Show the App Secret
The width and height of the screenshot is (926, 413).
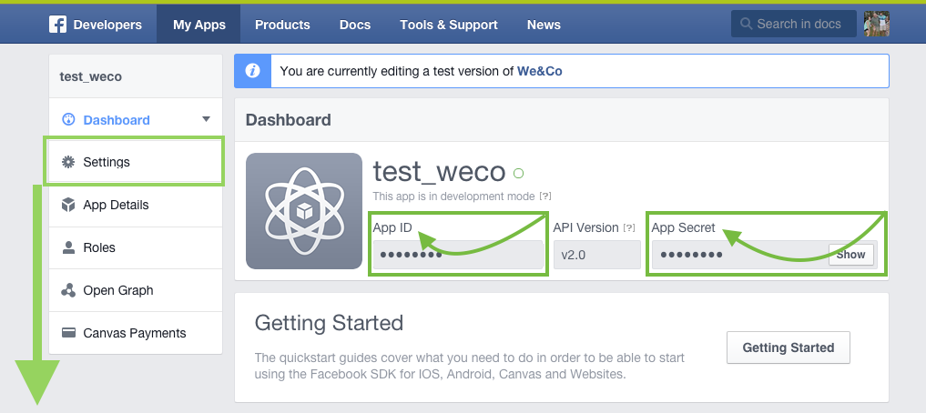coord(851,255)
